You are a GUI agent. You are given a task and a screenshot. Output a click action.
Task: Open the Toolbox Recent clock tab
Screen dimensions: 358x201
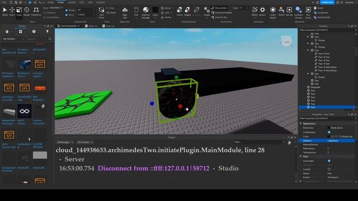pos(34,31)
